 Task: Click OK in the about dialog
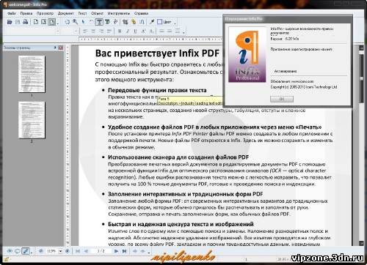(x=282, y=99)
